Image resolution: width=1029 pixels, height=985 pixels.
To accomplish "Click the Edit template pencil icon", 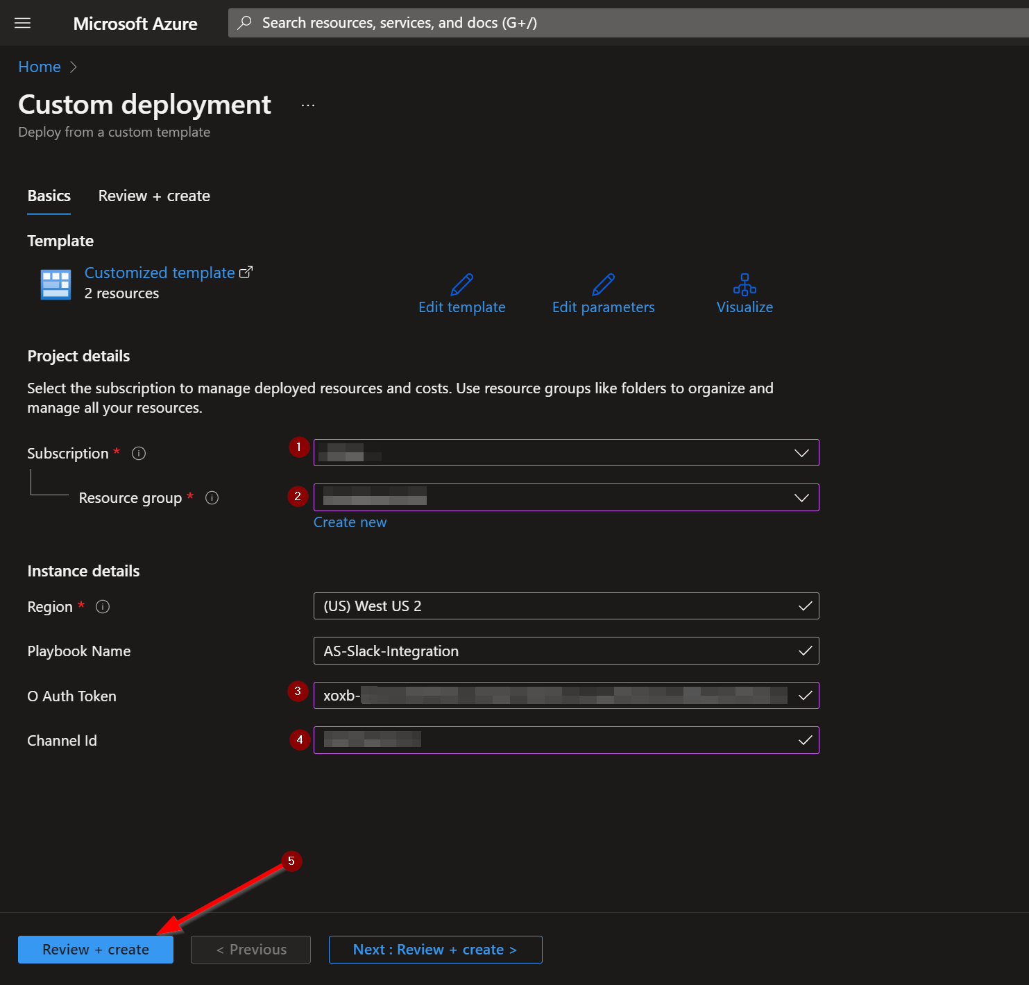I will [x=462, y=284].
